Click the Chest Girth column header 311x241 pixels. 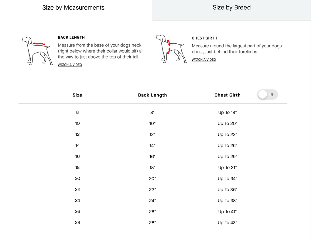pyautogui.click(x=227, y=95)
